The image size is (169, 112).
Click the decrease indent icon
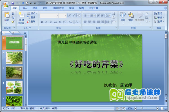(x=98, y=16)
